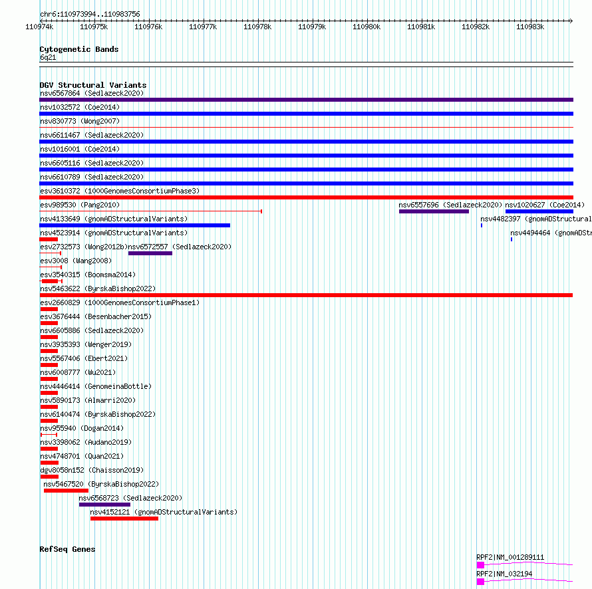592x589 pixels.
Task: Select the nsv5890173 (Almarri2020) label
Action: pos(88,400)
